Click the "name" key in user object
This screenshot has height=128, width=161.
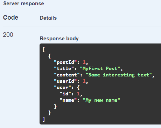68,100
